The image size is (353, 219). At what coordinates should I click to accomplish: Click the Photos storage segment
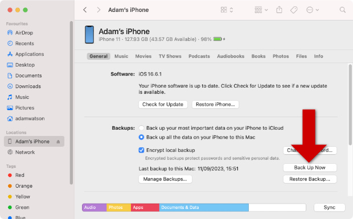[118, 207]
